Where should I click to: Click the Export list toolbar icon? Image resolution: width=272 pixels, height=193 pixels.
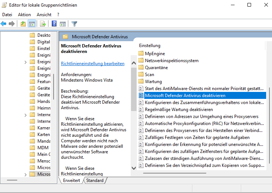43,24
